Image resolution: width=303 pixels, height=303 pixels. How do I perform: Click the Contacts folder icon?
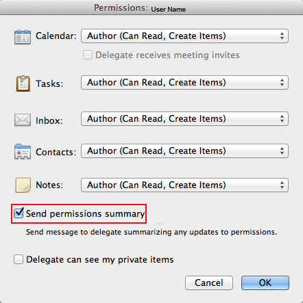coord(23,152)
